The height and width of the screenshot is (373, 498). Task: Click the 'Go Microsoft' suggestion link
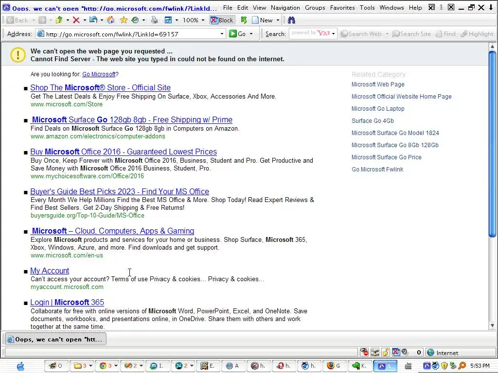click(x=99, y=74)
